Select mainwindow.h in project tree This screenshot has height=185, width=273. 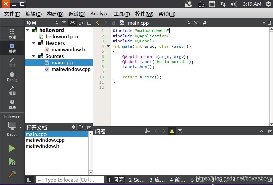tap(68, 50)
